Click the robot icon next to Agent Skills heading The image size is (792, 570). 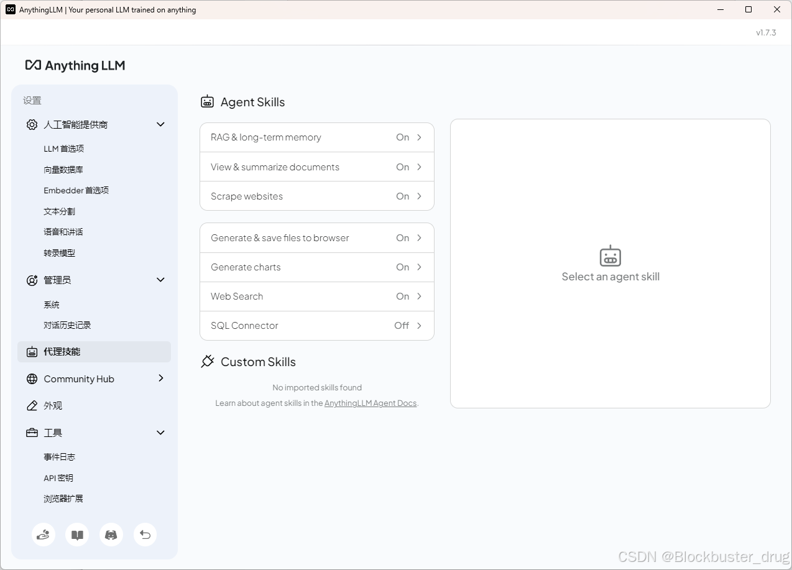pyautogui.click(x=207, y=102)
